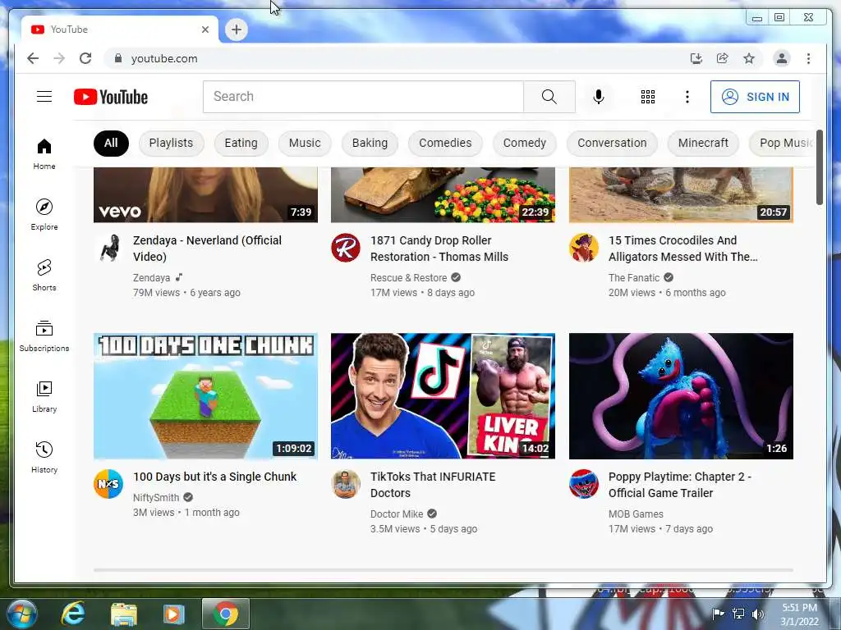Play the Huggy Wuggy Poppy Playtime thumbnail
This screenshot has width=841, height=630.
681,396
